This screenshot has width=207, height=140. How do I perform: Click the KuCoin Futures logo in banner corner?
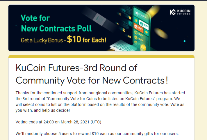tap(180, 12)
